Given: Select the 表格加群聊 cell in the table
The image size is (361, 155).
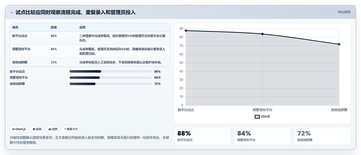Looking at the screenshot, I should (20, 62).
